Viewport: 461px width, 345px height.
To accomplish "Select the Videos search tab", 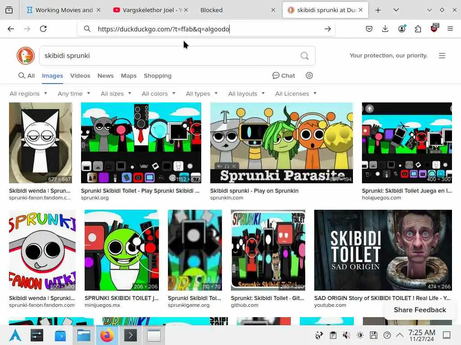I will (x=80, y=75).
